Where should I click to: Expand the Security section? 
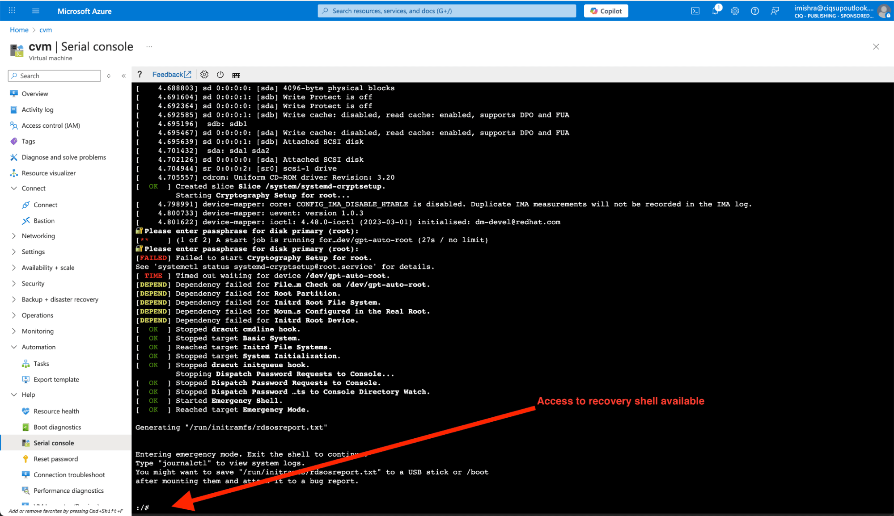[x=14, y=284]
